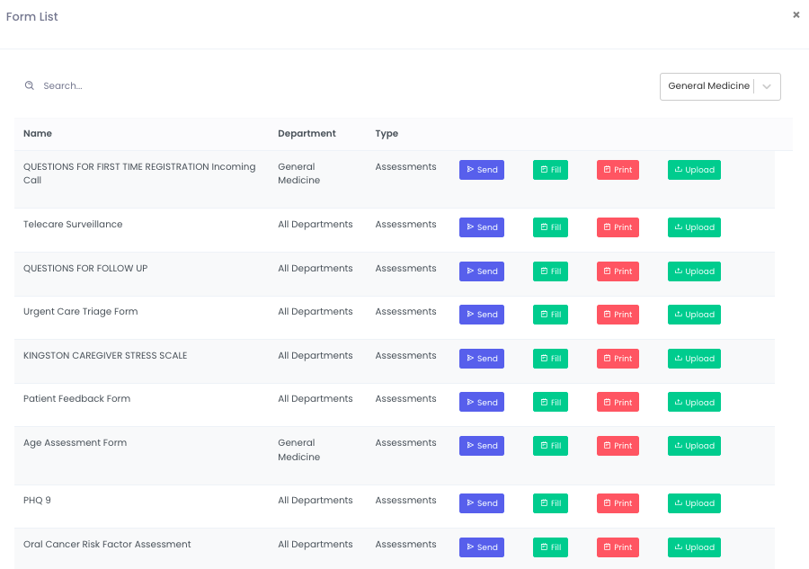
Task: Print the Questions For Follow Up form
Action: [618, 271]
